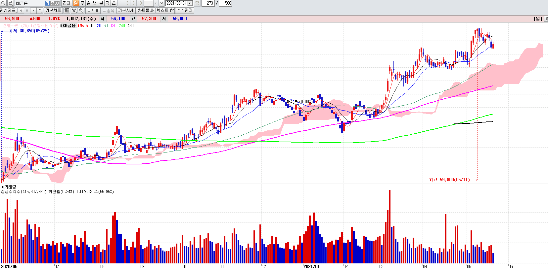Select the 일 daily period
The width and height of the screenshot is (548, 269).
click(76, 3)
